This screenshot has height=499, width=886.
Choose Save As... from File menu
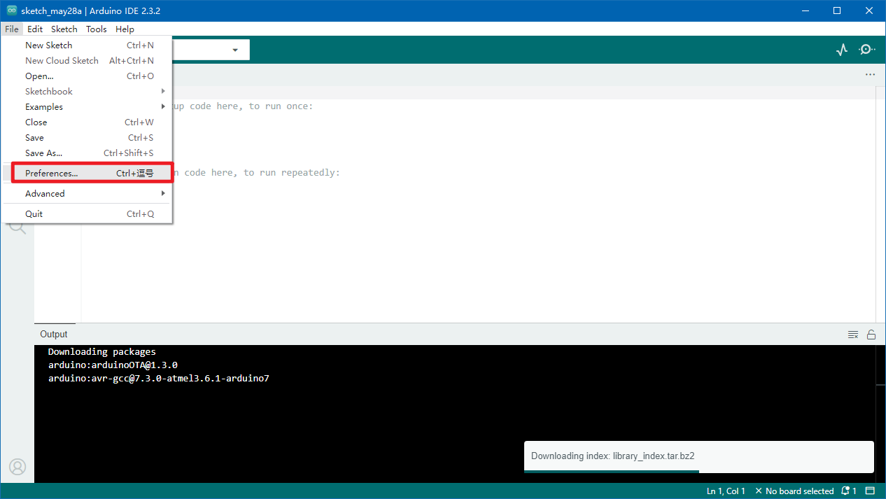coord(87,153)
